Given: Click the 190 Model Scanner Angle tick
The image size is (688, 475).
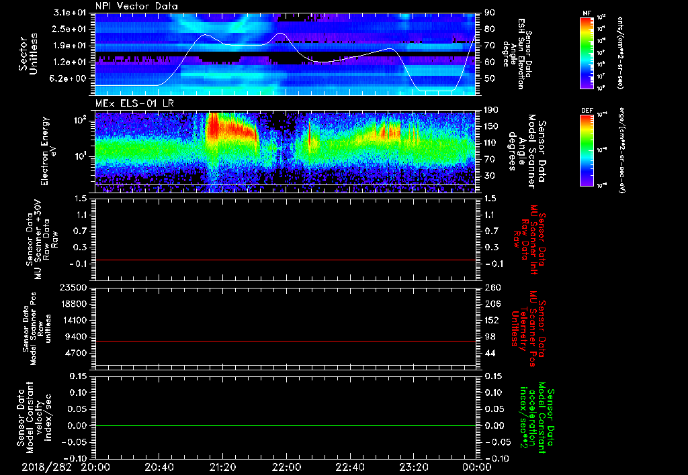Looking at the screenshot, I should point(492,110).
